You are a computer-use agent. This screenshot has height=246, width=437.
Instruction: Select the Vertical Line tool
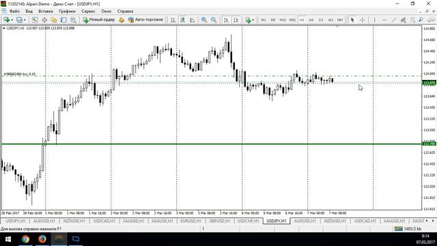click(375, 20)
